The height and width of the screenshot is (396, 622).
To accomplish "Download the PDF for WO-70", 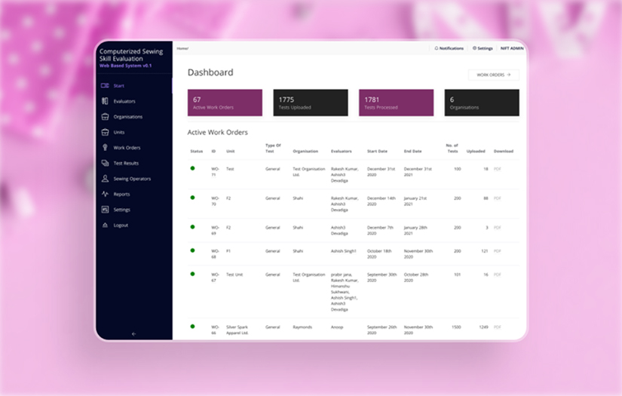I will click(x=498, y=198).
